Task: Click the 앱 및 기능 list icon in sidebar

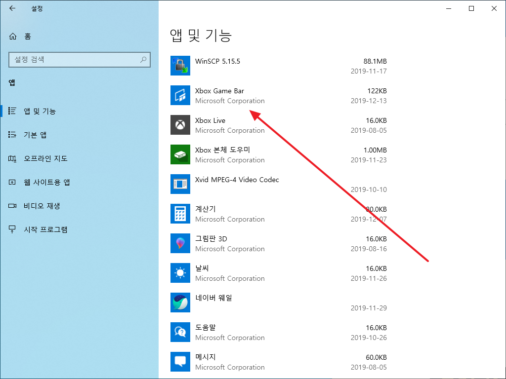Action: tap(12, 111)
